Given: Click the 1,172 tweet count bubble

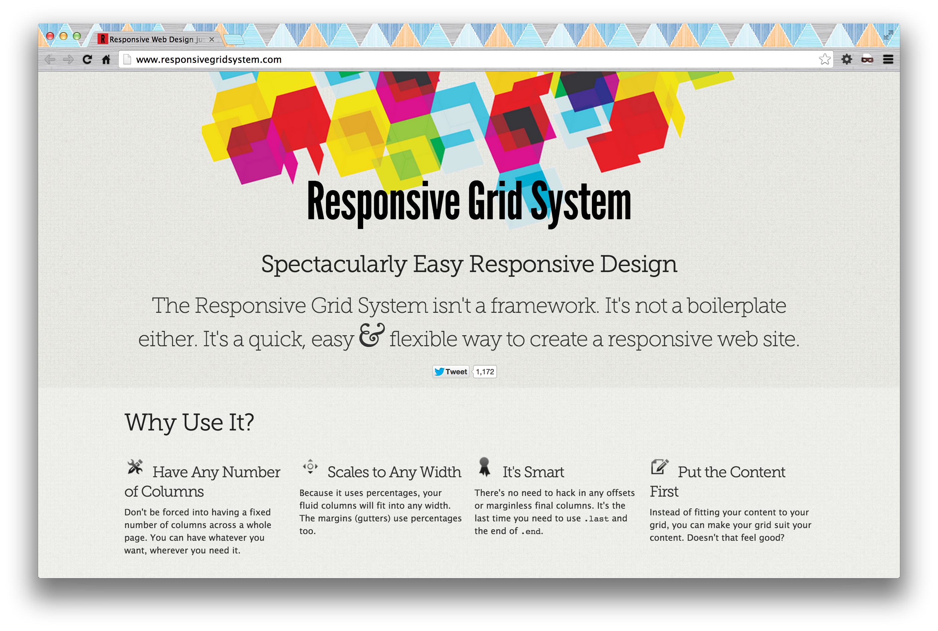Looking at the screenshot, I should pos(485,371).
